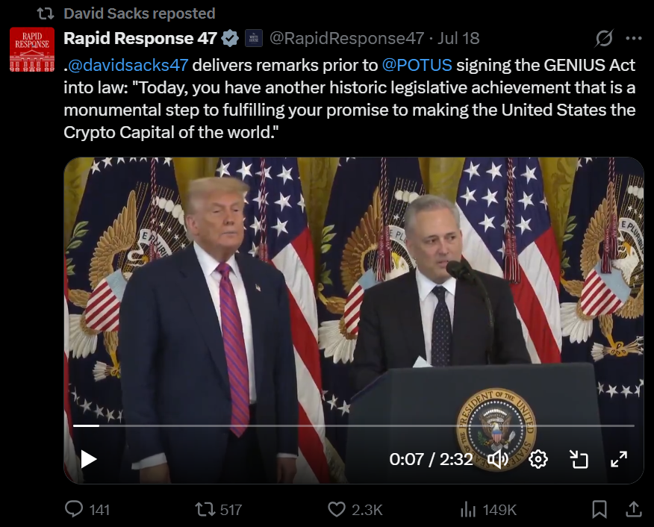
Task: Like the post
Action: 337,509
